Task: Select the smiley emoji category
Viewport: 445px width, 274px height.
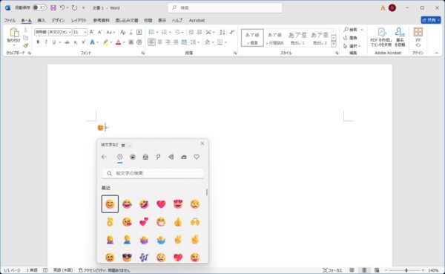Action: [133, 157]
